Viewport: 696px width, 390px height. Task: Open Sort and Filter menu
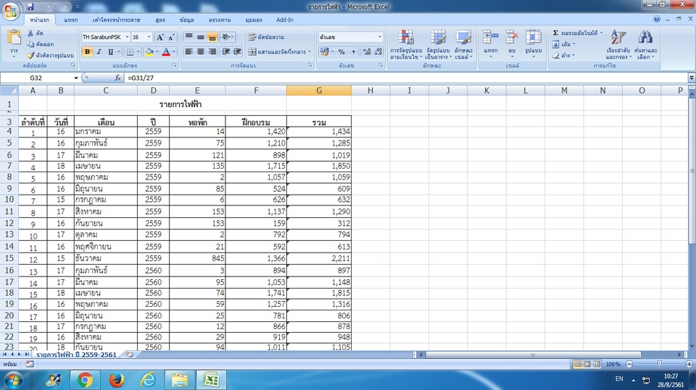point(618,44)
